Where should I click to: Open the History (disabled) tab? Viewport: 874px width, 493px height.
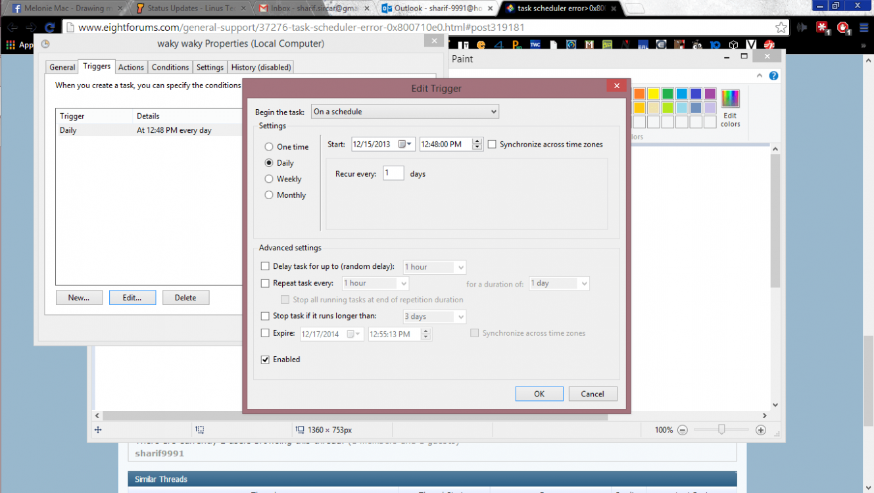click(x=261, y=67)
